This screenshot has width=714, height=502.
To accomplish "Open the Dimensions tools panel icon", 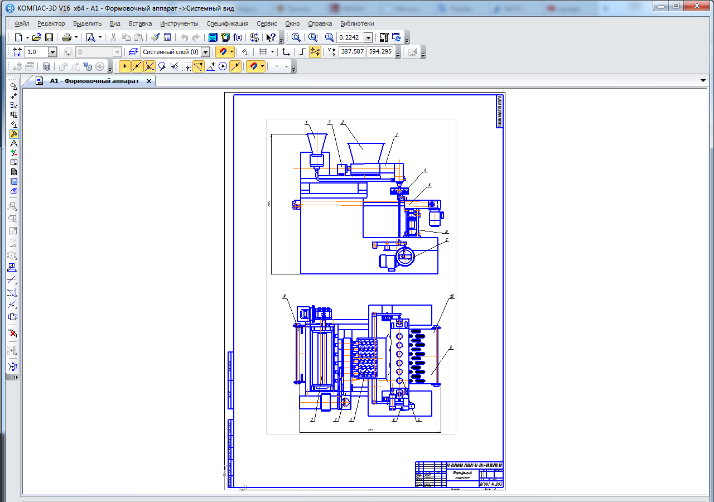I will click(14, 96).
